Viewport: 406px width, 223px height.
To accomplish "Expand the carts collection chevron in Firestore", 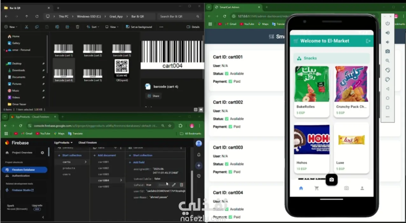I will pos(85,162).
